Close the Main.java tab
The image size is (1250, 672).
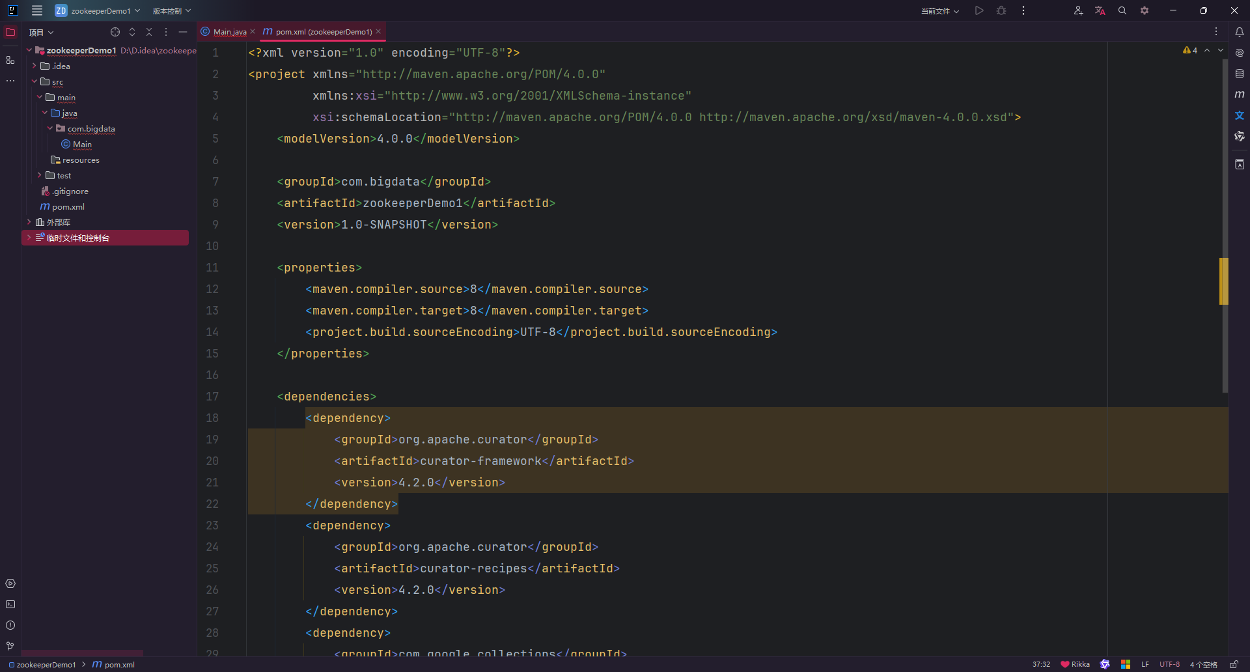pos(253,31)
